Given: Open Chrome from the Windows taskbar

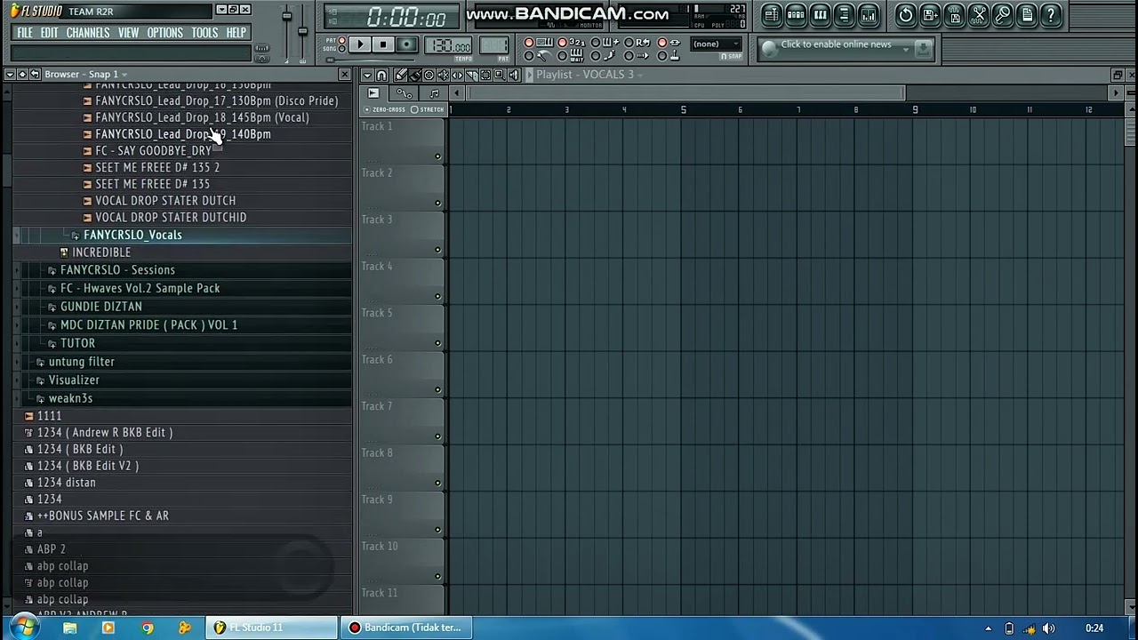Looking at the screenshot, I should tap(147, 628).
